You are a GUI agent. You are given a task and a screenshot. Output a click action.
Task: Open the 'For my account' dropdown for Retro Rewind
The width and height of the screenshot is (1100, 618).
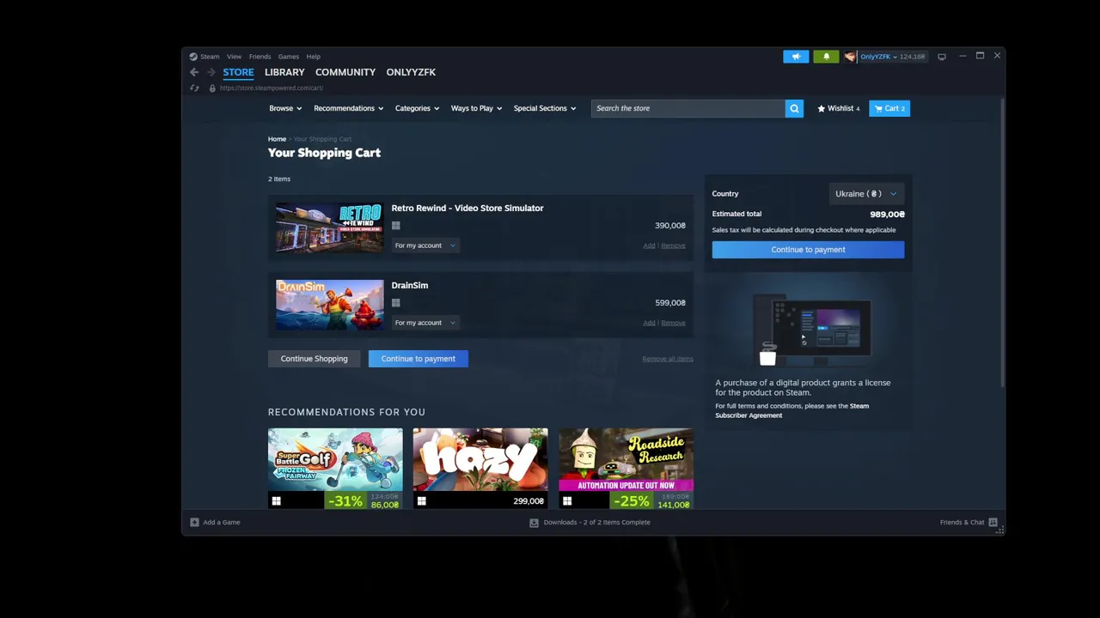[x=425, y=245]
